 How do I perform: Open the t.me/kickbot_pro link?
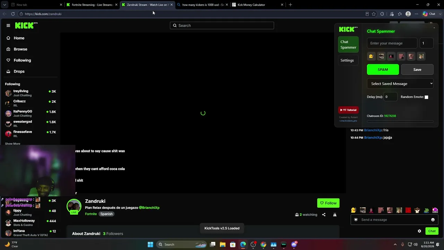point(348,121)
